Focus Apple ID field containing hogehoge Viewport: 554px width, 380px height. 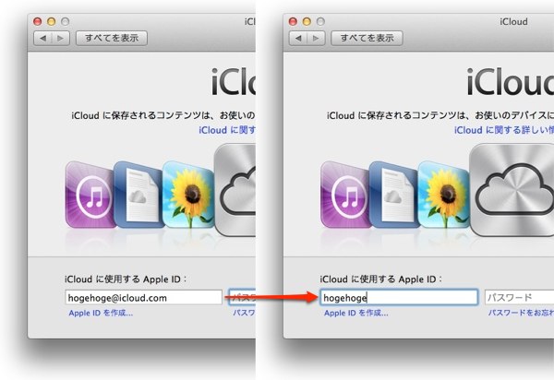click(399, 298)
